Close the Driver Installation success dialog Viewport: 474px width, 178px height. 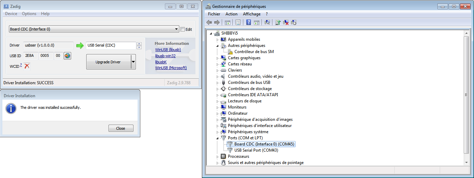[x=120, y=128]
